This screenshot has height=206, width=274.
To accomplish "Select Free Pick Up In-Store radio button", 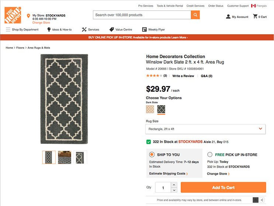I will click(210, 154).
